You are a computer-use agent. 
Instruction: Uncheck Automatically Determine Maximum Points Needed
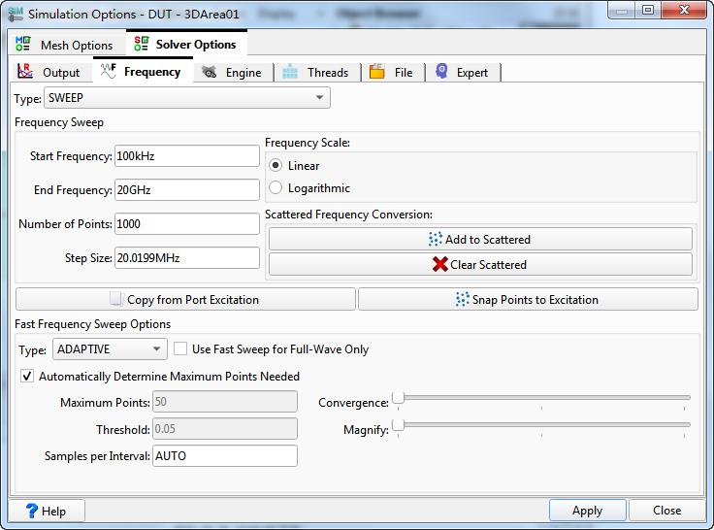pyautogui.click(x=27, y=377)
